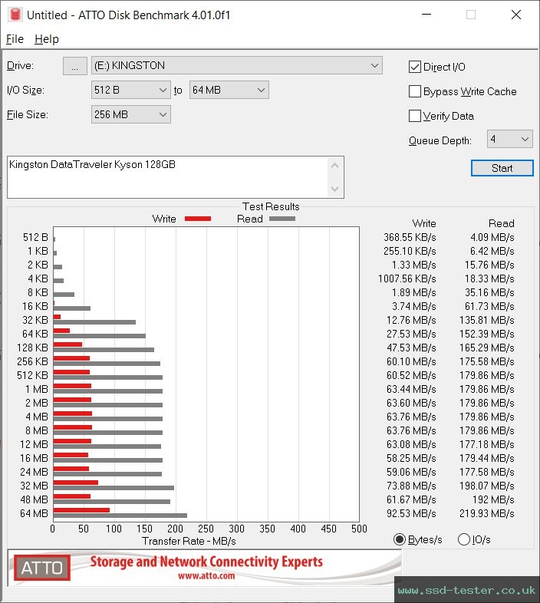Click the 64 MB read bar in chart
Screen dimensions: 540x603
120,516
